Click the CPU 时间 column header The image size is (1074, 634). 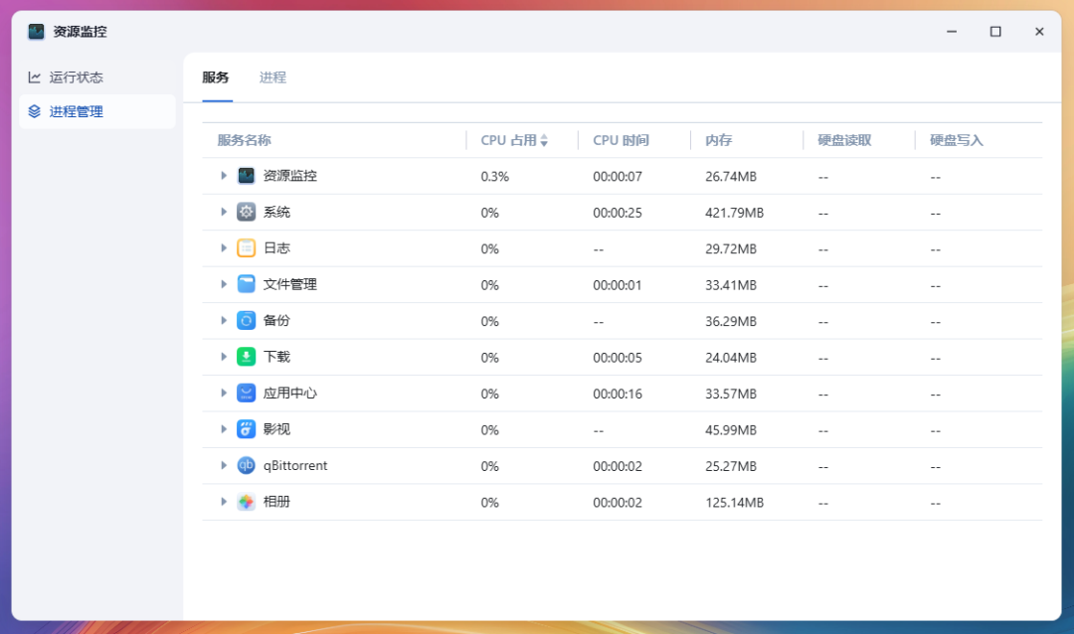coord(621,140)
